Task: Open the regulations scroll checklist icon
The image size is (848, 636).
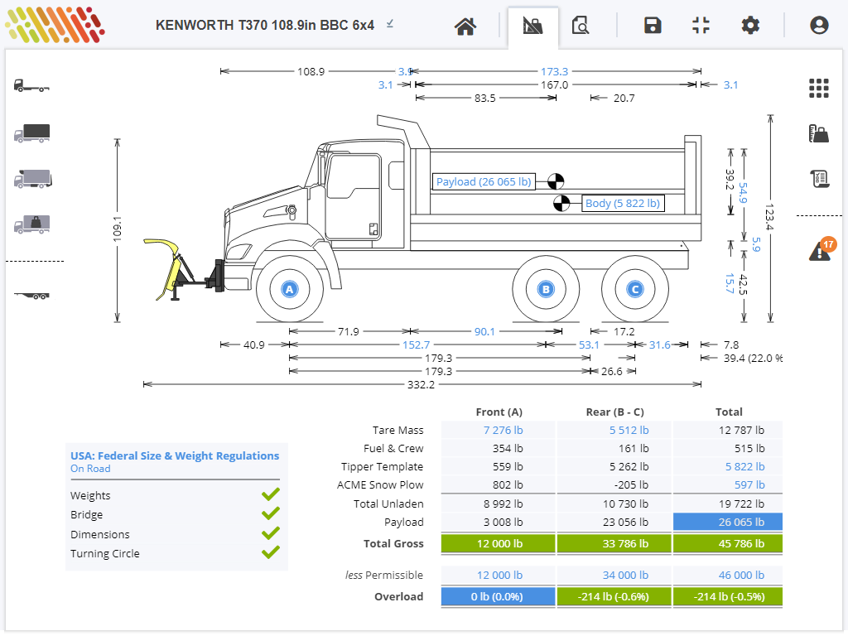Action: 819,178
